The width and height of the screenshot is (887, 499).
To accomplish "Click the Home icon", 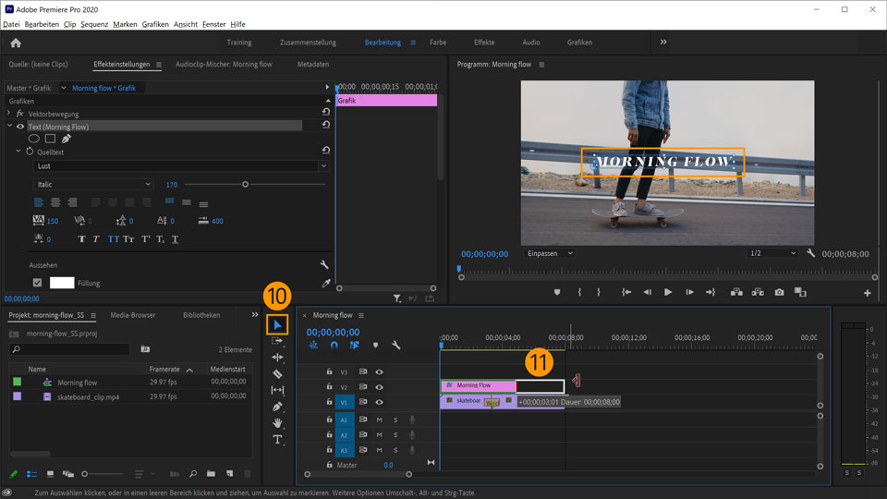I will (16, 43).
